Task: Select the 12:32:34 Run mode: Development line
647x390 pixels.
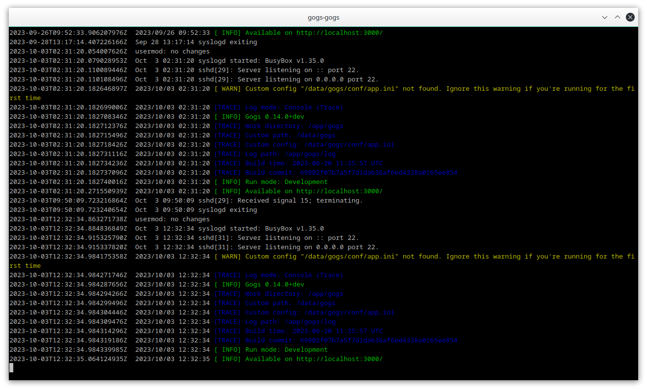Action: pyautogui.click(x=169, y=350)
